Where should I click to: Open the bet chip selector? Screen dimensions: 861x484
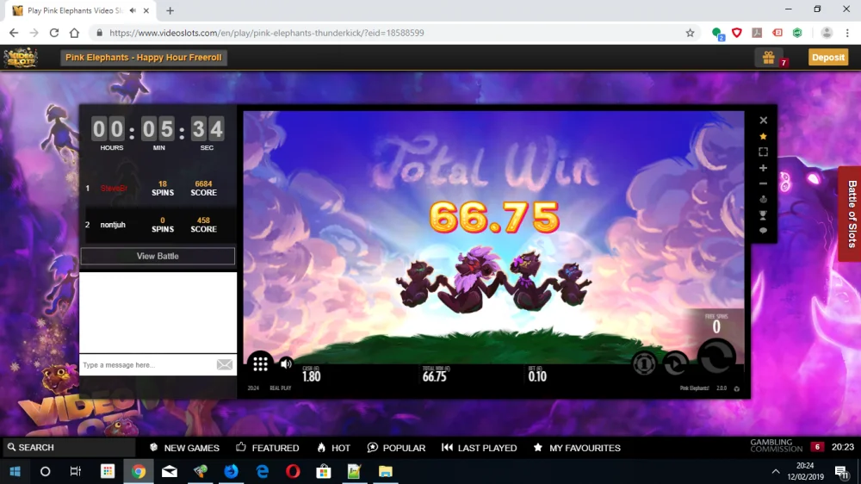643,363
